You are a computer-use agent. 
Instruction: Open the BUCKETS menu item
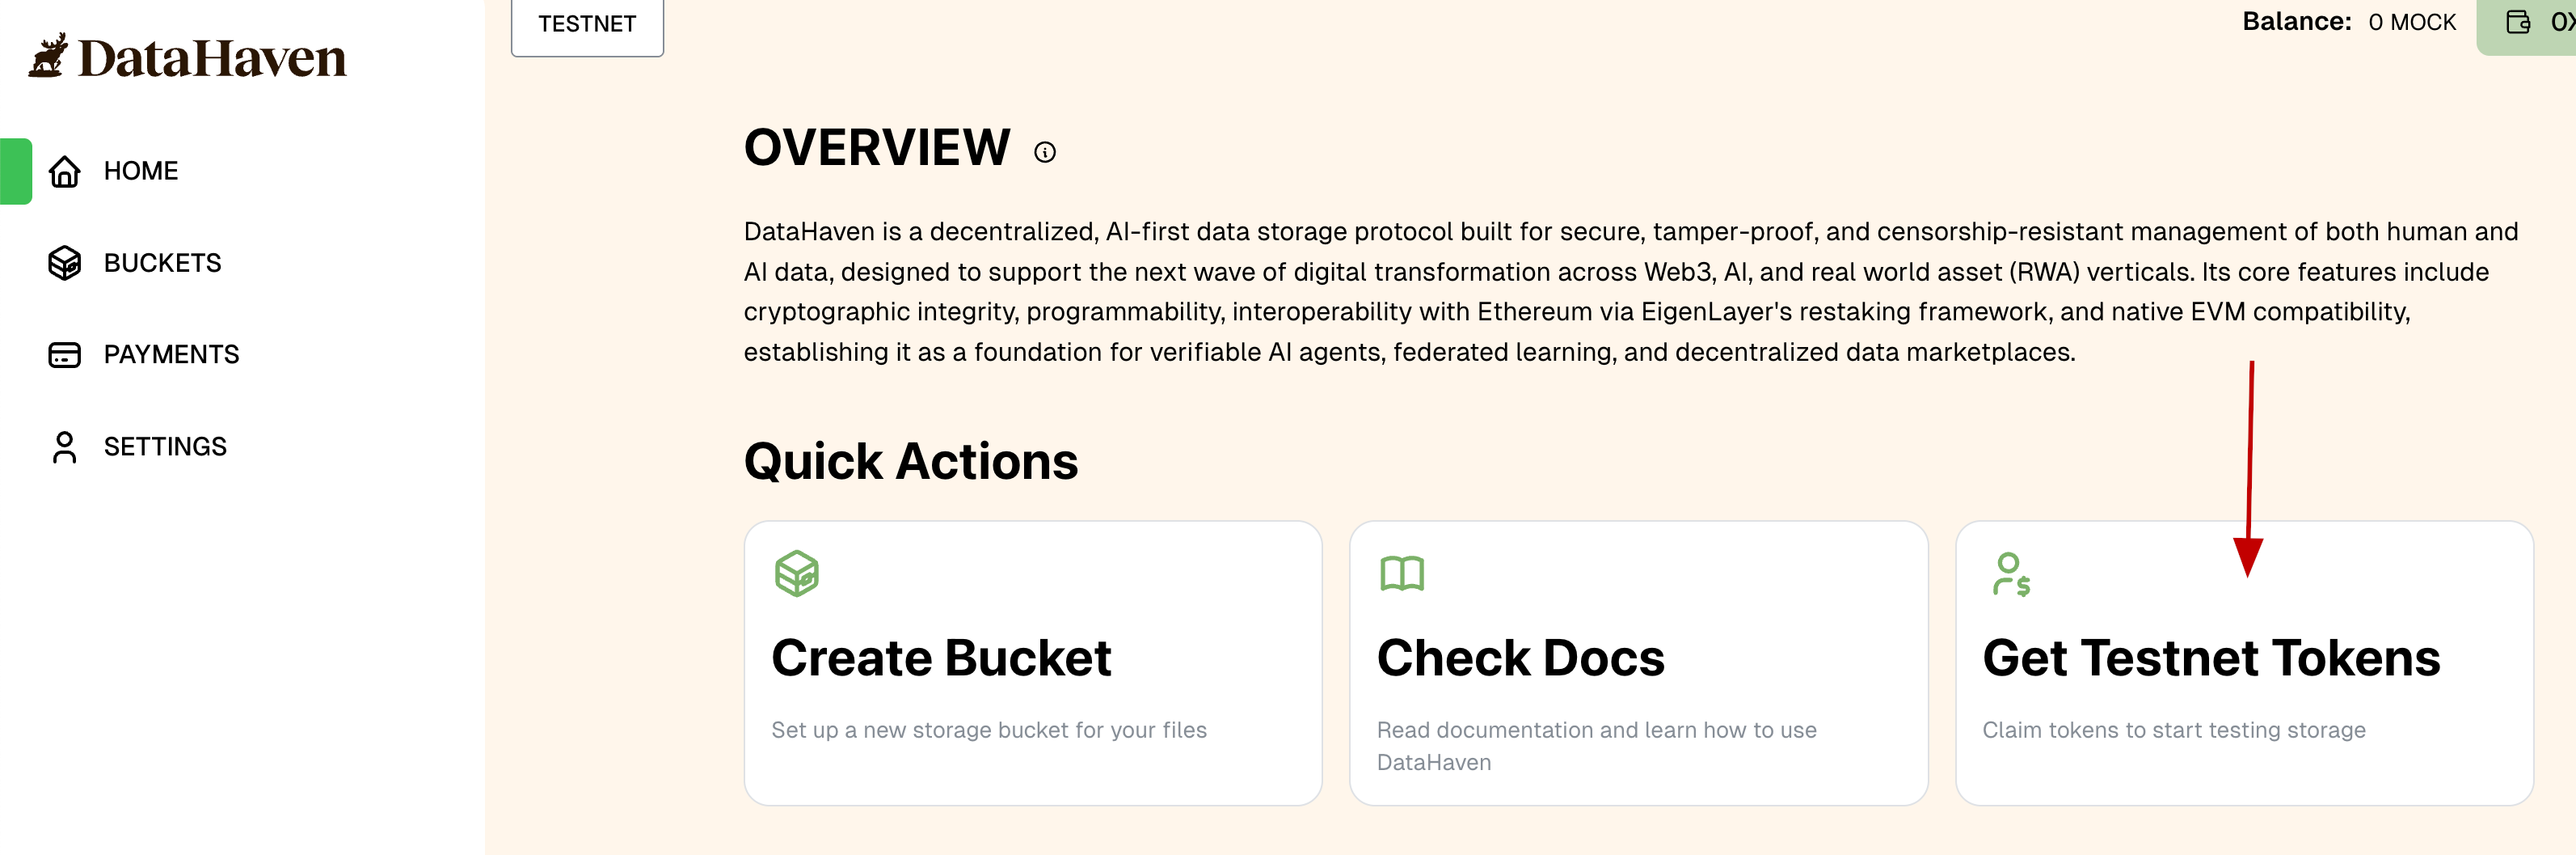(x=163, y=264)
